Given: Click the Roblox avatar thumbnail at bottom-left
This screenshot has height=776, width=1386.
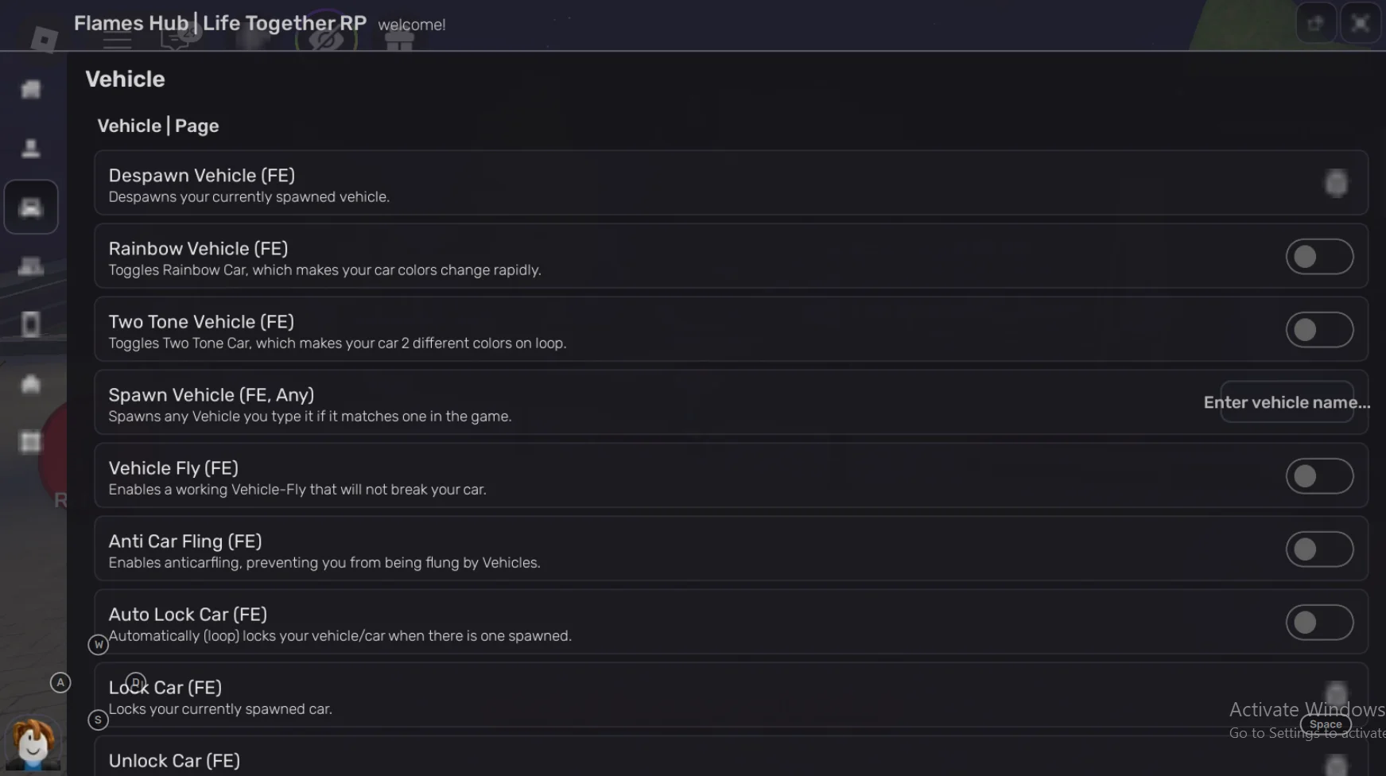Looking at the screenshot, I should 33,744.
